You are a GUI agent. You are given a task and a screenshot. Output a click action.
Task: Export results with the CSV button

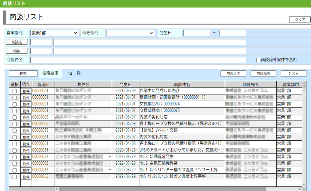(x=293, y=73)
